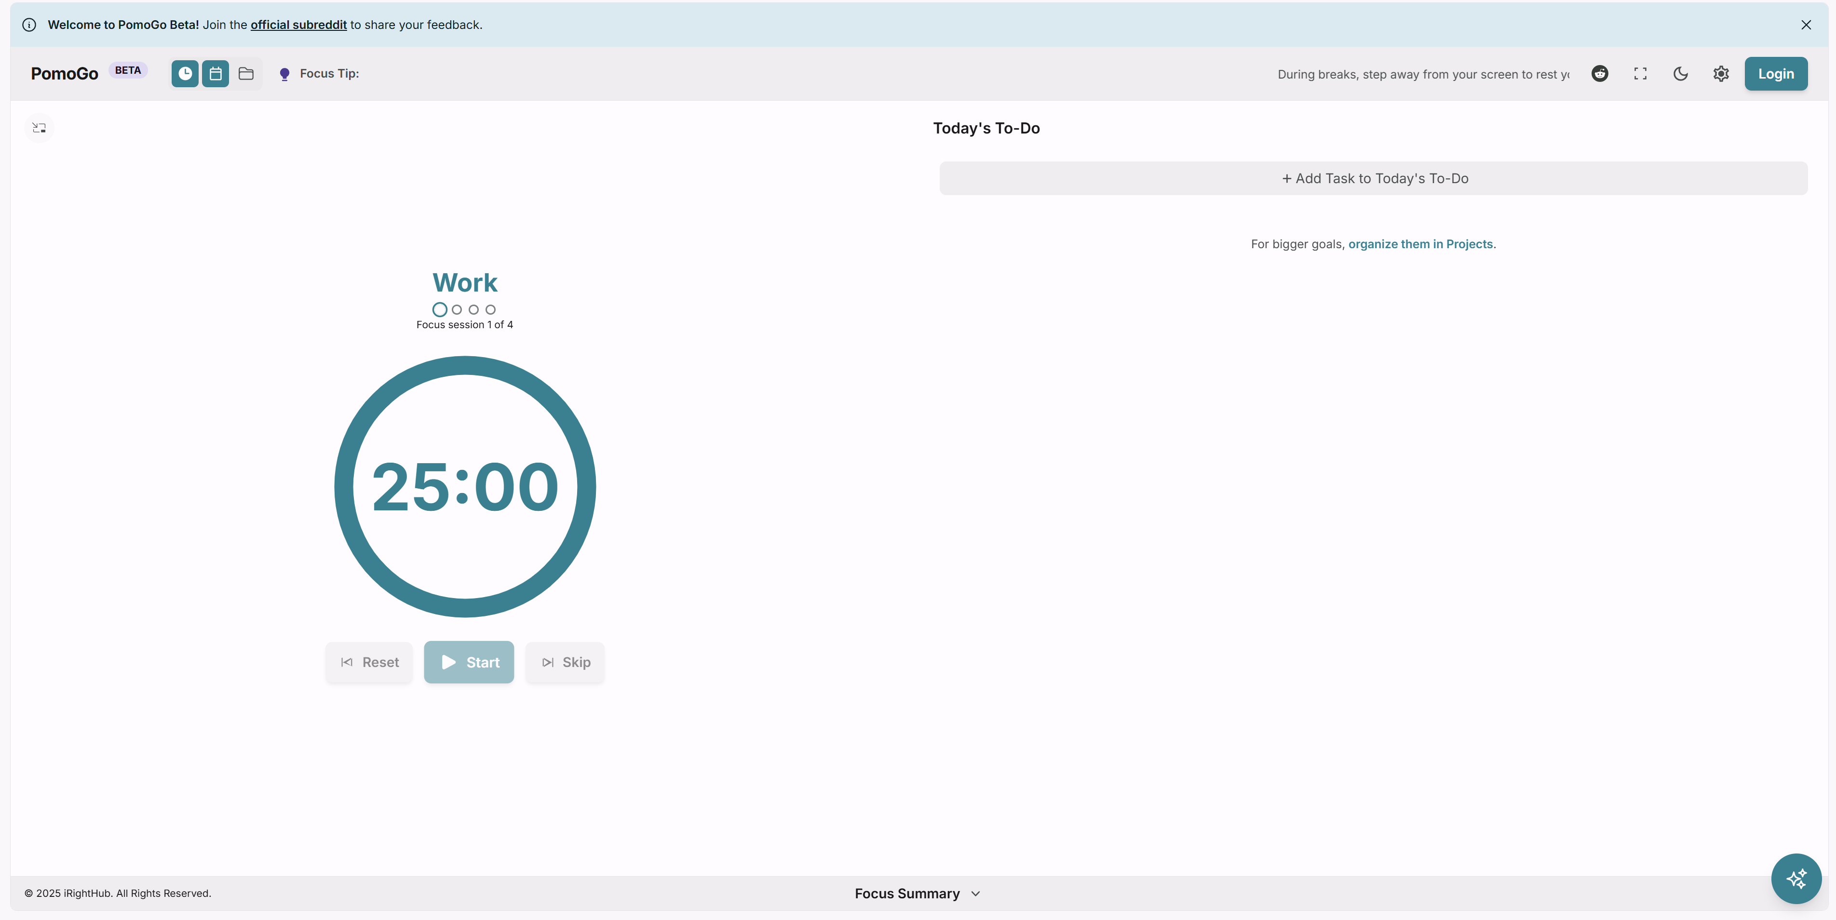Open the projects folder icon
1836x920 pixels.
click(x=246, y=73)
